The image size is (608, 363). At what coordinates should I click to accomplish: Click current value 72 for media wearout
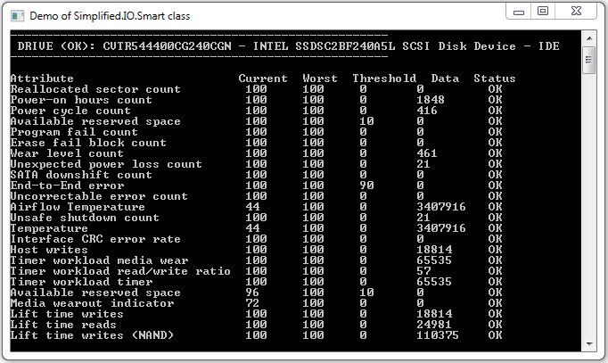[252, 303]
